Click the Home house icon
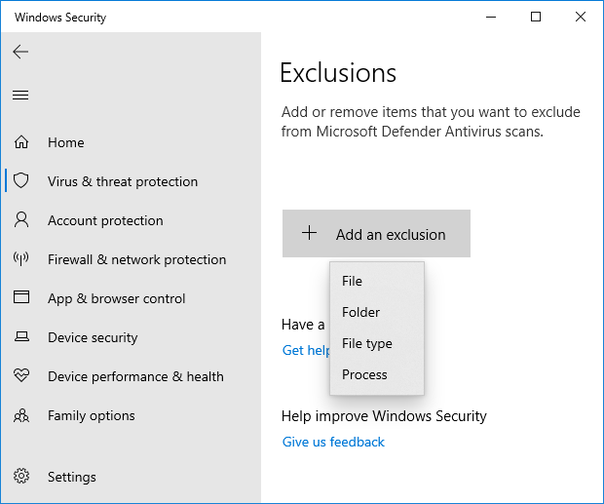The width and height of the screenshot is (604, 504). tap(20, 142)
